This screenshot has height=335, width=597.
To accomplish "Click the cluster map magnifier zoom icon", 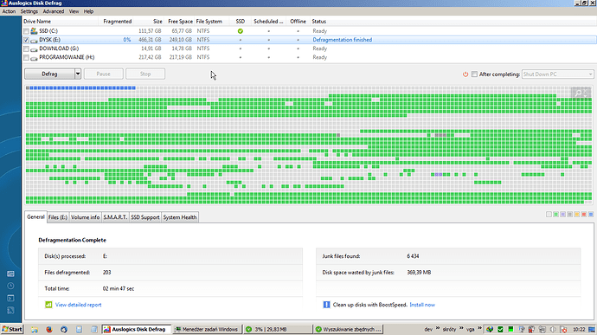I will (x=580, y=93).
